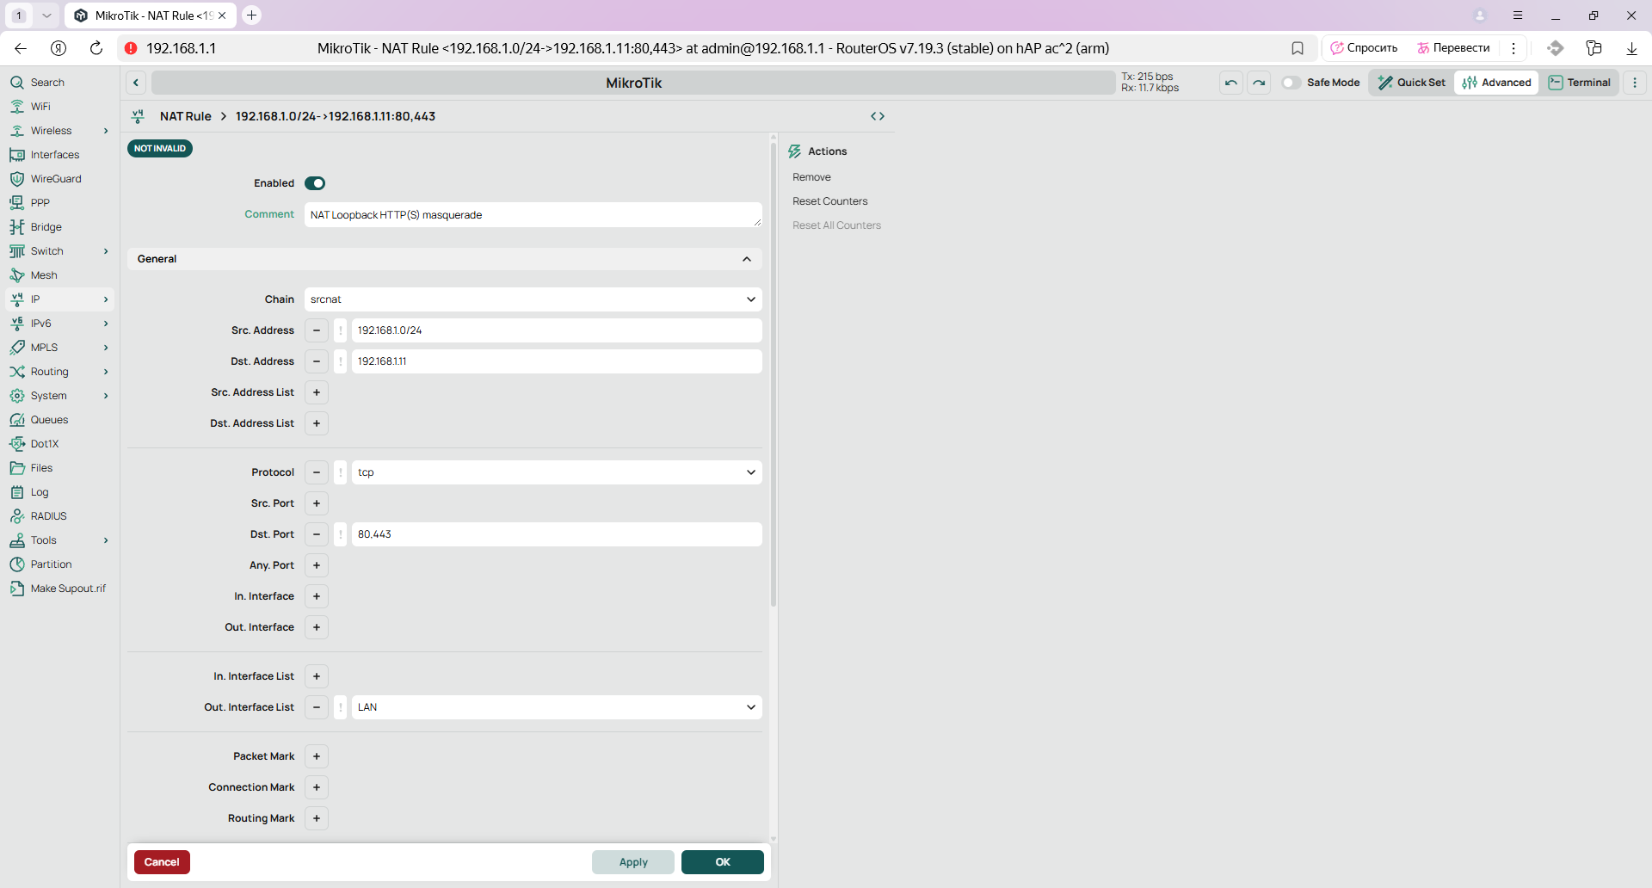Click into the Comment field
This screenshot has width=1652, height=888.
533,215
